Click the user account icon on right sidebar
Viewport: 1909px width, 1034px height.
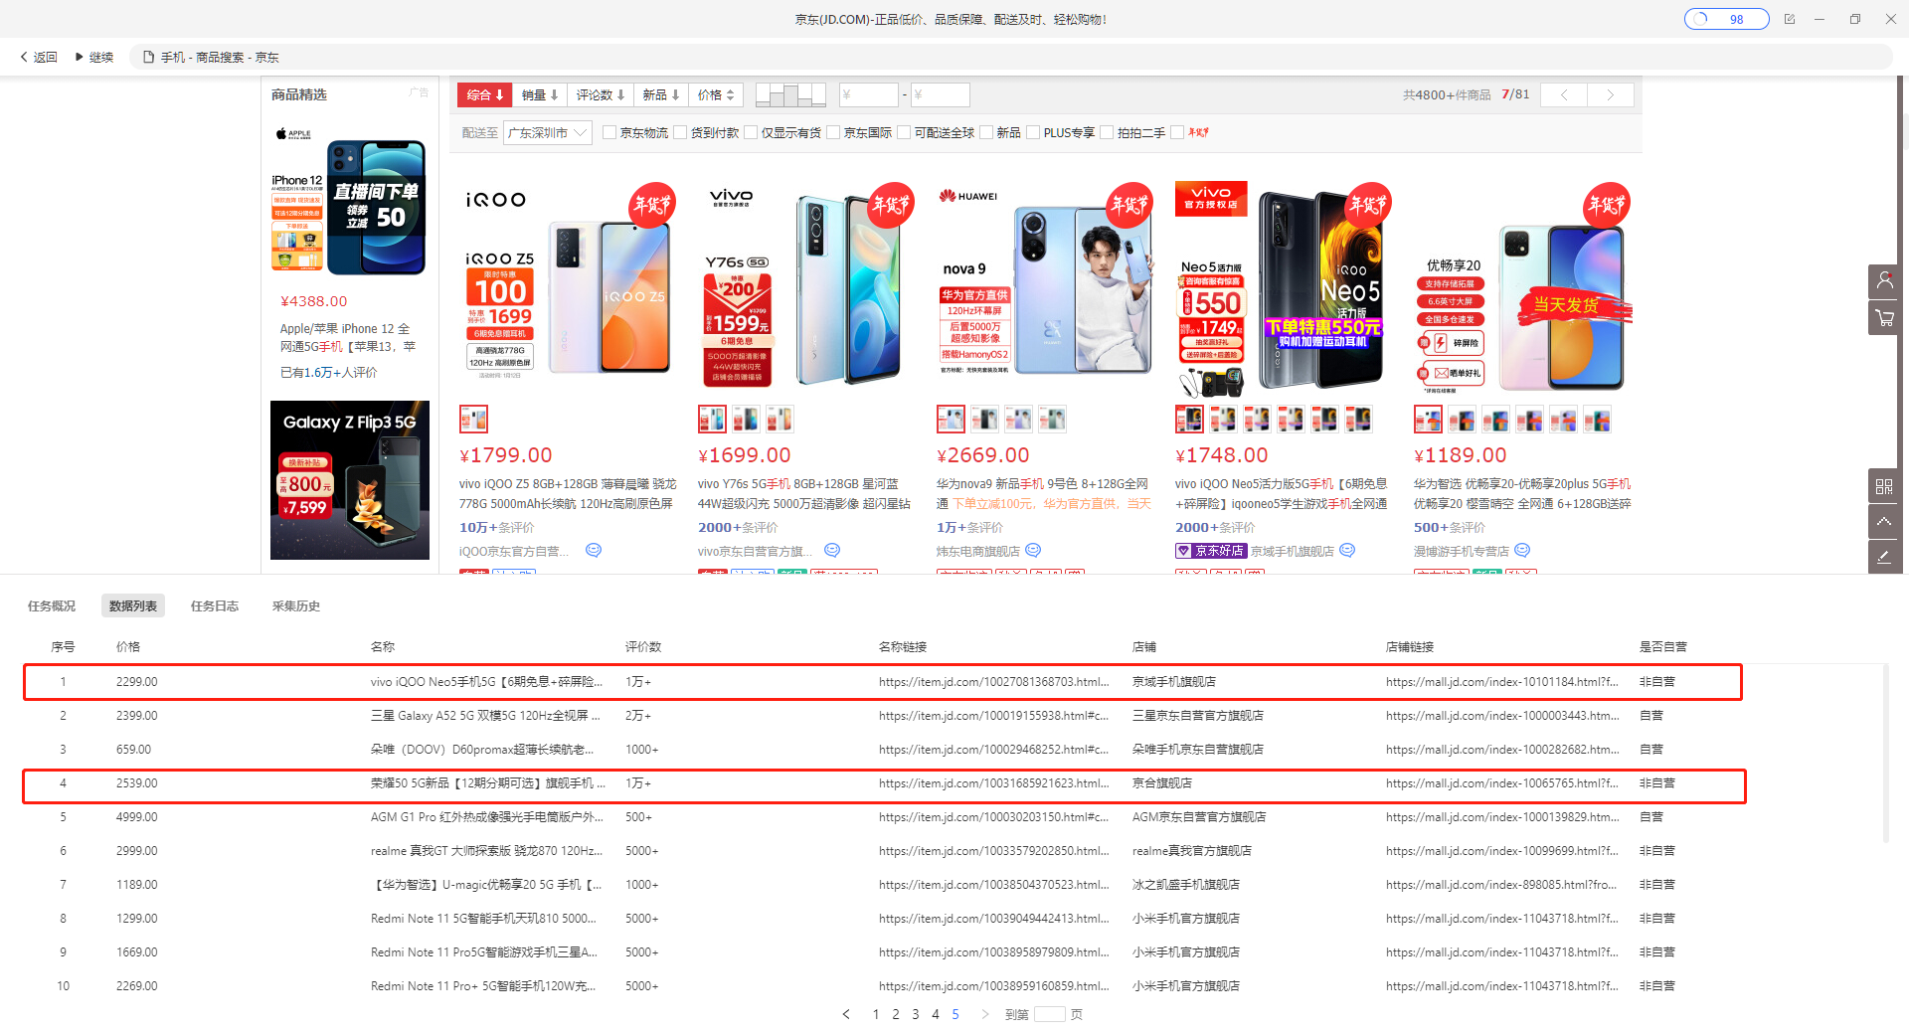click(1884, 281)
